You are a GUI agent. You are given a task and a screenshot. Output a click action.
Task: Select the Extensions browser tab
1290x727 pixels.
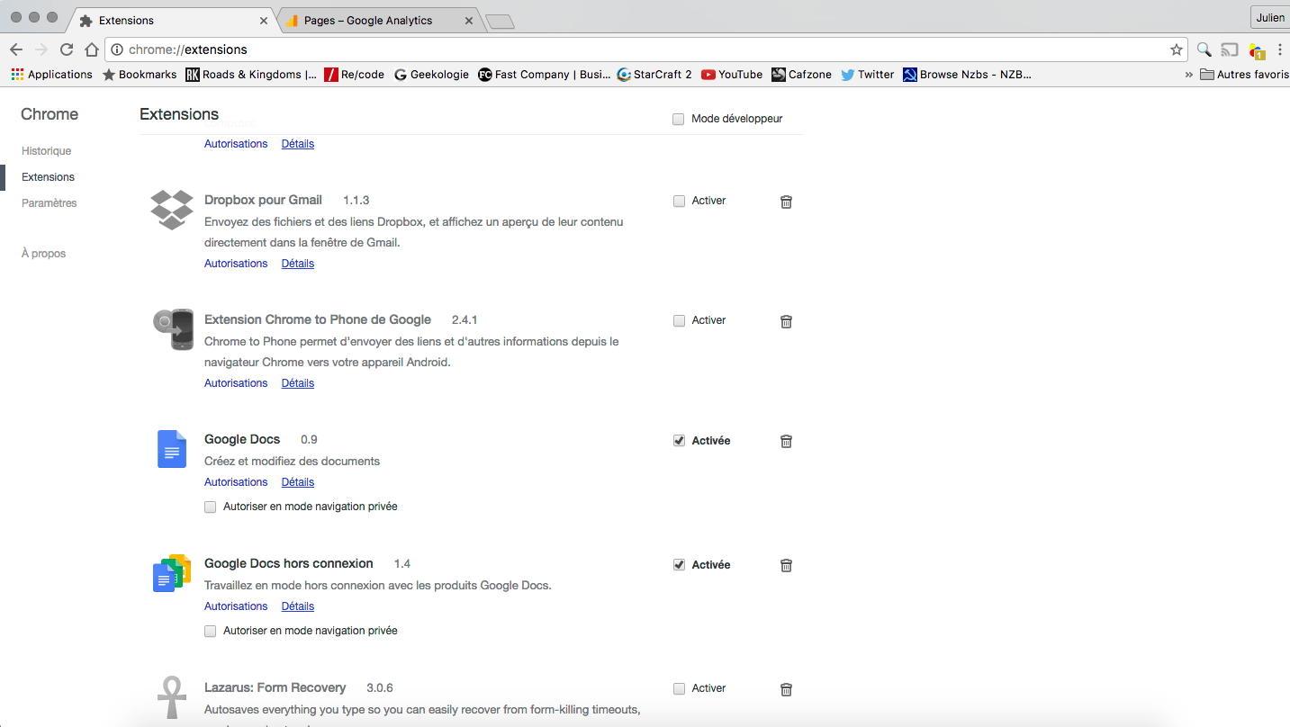click(x=172, y=20)
